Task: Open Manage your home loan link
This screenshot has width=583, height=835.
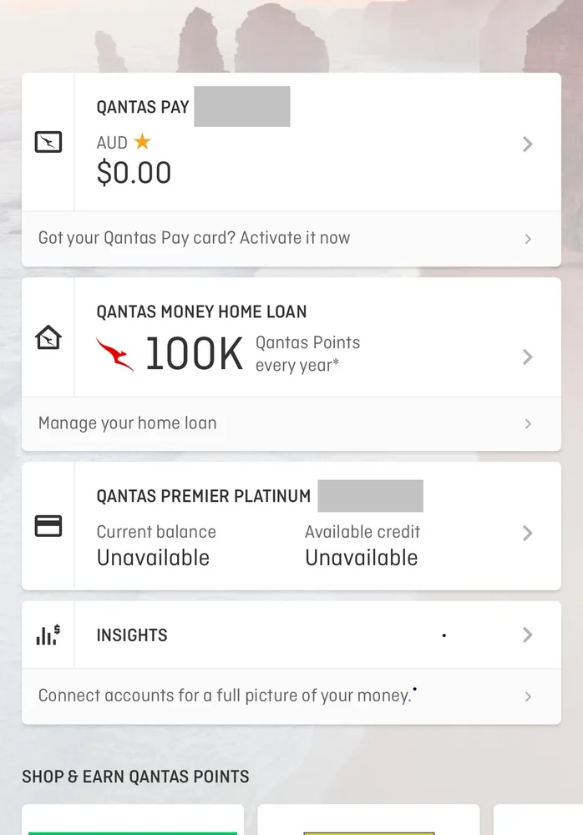Action: click(x=127, y=423)
